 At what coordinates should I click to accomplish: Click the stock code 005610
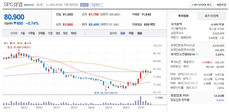(x=29, y=5)
